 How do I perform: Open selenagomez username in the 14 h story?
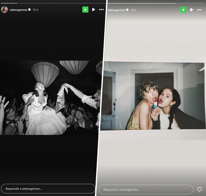[x=116, y=10]
